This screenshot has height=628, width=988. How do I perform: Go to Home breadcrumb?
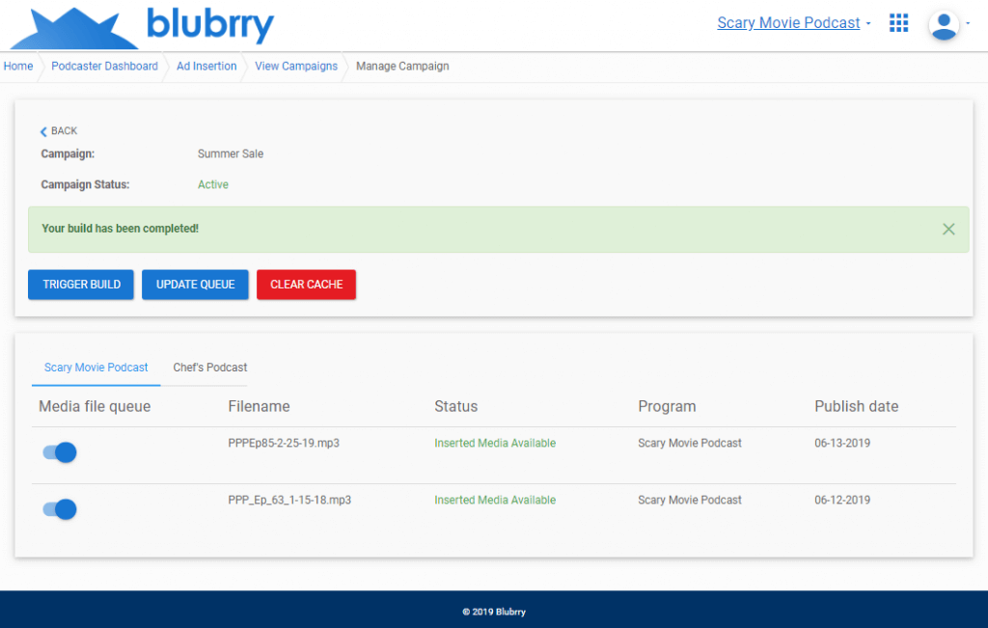point(18,67)
